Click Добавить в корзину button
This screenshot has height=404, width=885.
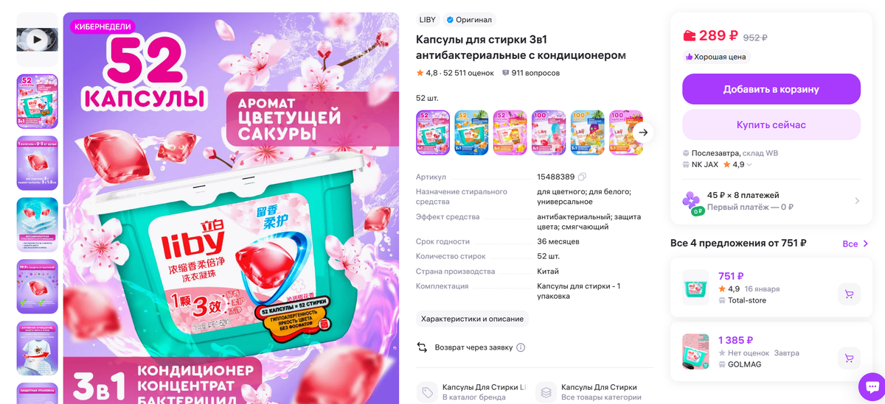click(771, 89)
